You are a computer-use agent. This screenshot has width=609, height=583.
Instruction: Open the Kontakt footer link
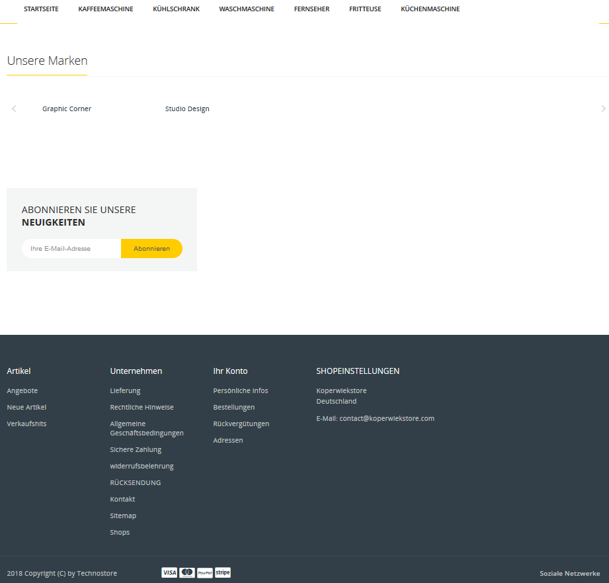pos(122,499)
